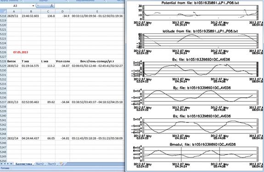Click the Угол солн header cell
Image resolution: width=264 pixels, height=172 pixels.
coord(62,61)
